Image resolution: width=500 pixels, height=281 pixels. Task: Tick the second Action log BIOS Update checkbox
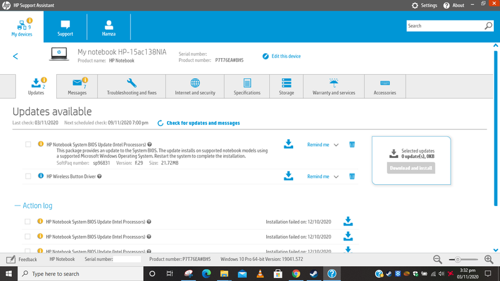click(27, 237)
